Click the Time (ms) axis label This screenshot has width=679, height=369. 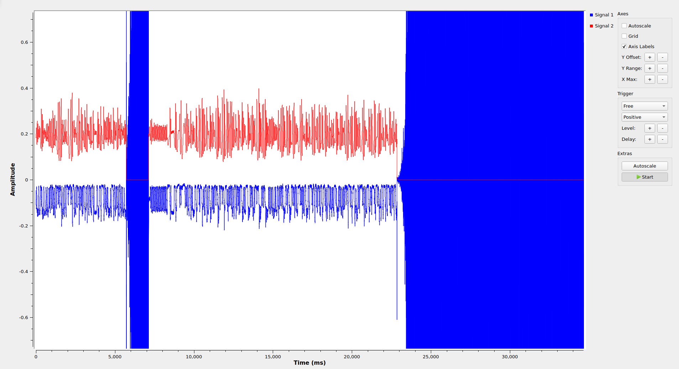pyautogui.click(x=309, y=363)
